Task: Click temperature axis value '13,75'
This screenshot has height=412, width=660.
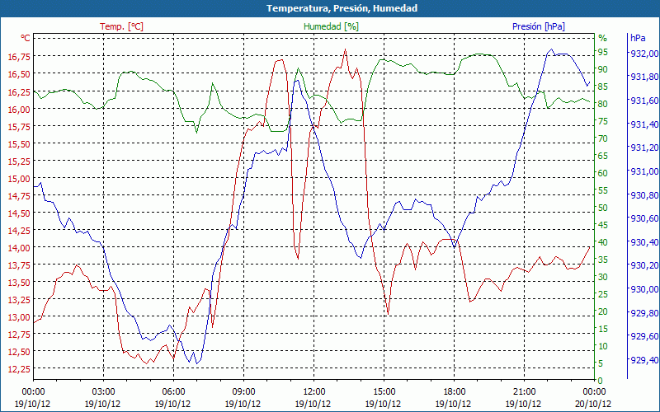Action: click(x=19, y=265)
